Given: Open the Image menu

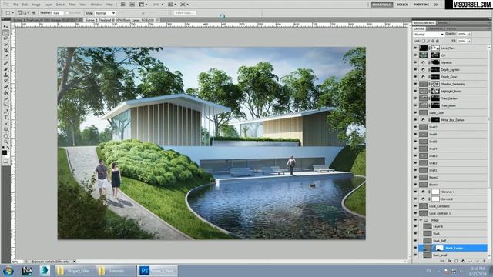Looking at the screenshot, I should 36,5.
